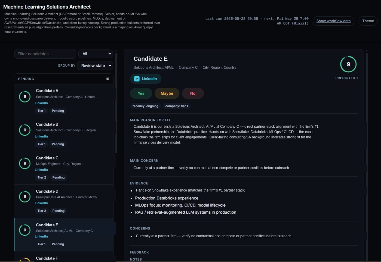The image size is (381, 262).
Task: Click the Machine Learning Solutions Architect title
Action: coord(47,7)
